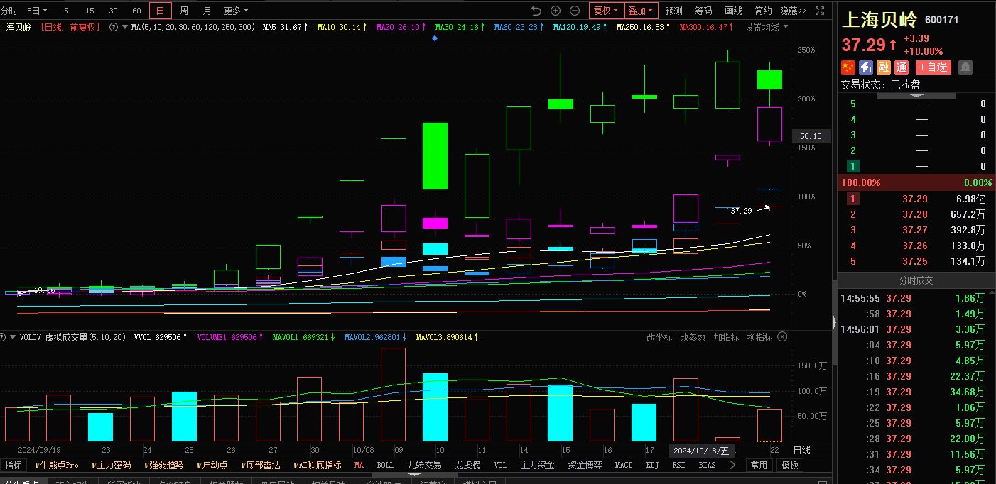Toggle the 筹码 chip distribution panel
Screen dimensions: 996x484
(703, 11)
